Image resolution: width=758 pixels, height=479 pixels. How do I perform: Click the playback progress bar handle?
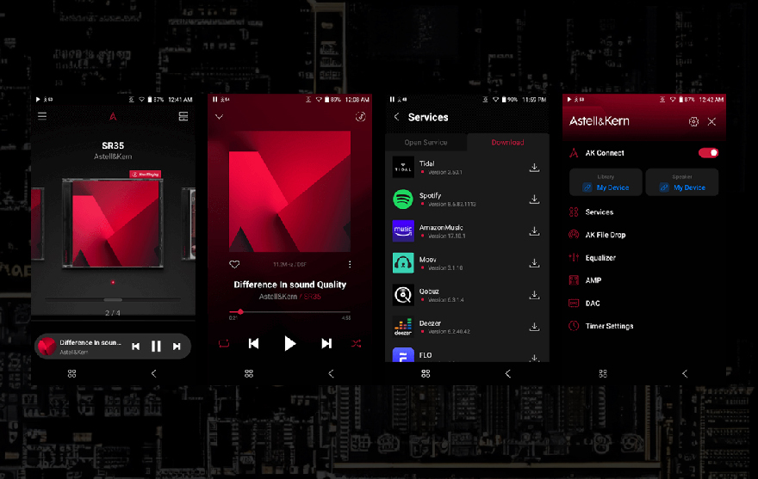pos(240,311)
